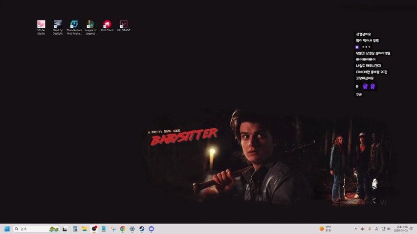This screenshot has width=417, height=234.
Task: Expand the hidden system tray icons chevron
Action: (355, 229)
